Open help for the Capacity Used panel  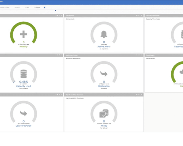pos(59,55)
